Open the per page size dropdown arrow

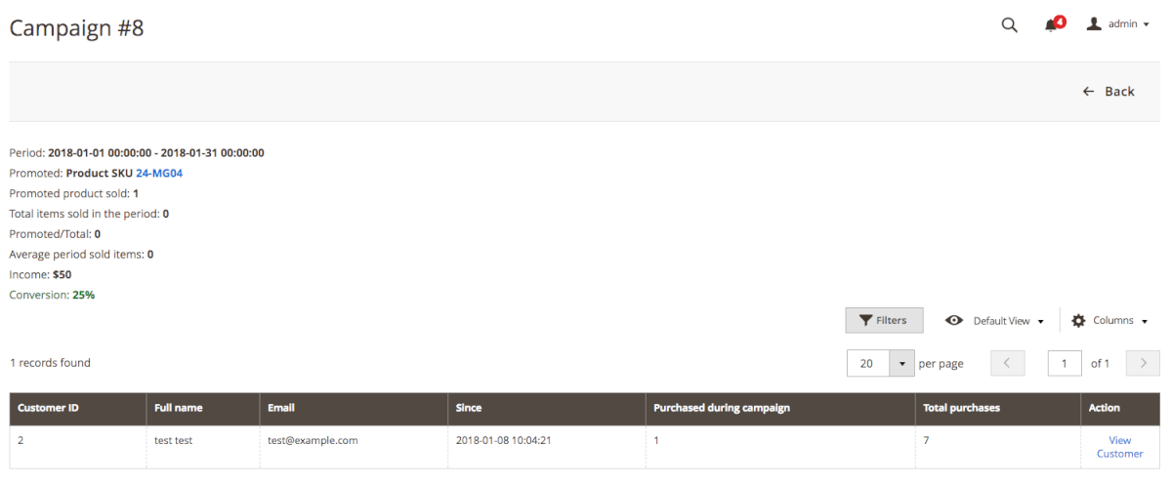(901, 363)
